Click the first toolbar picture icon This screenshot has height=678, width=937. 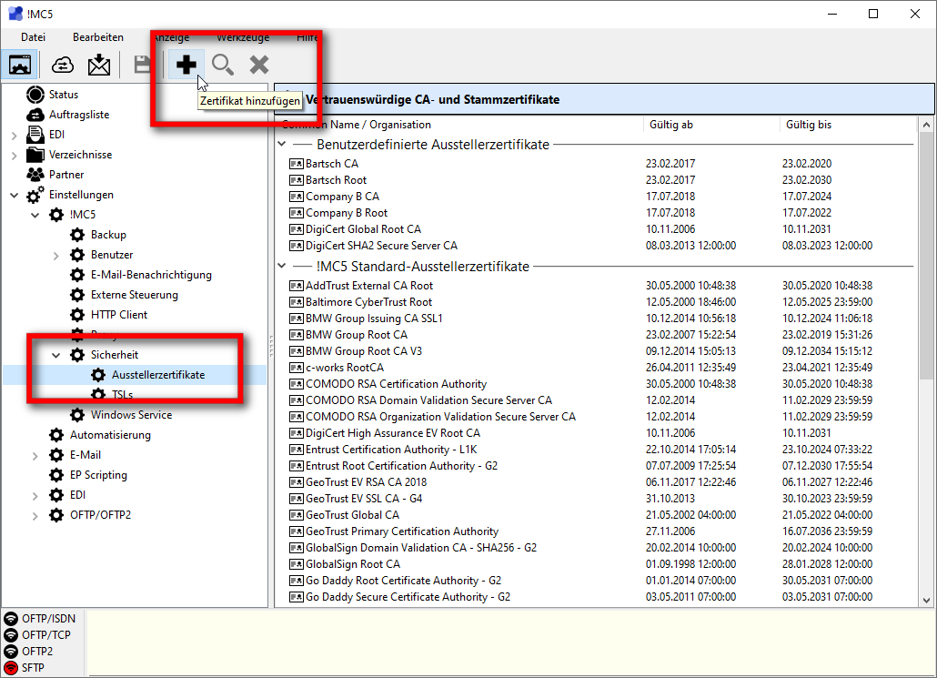(x=20, y=65)
